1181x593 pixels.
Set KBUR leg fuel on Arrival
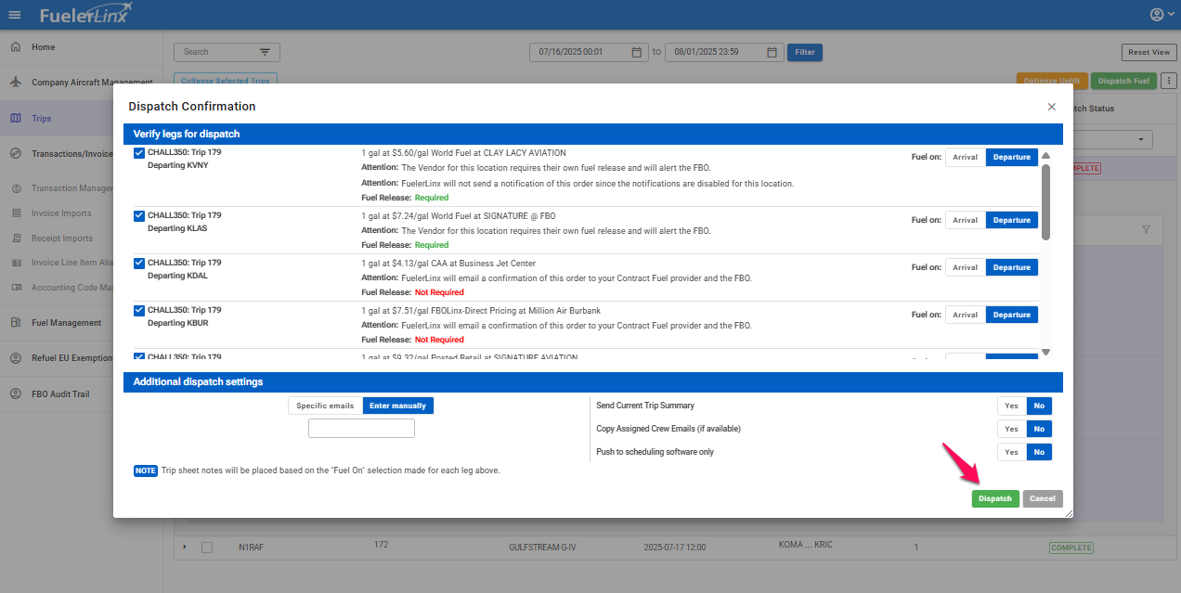[x=966, y=315]
